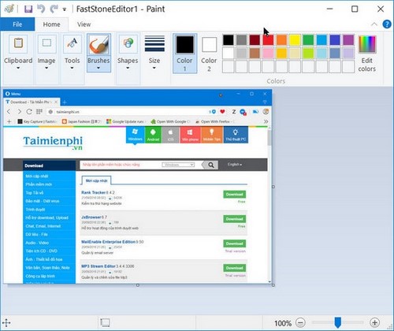This screenshot has width=394, height=331.
Task: Click the Mới cập nhật tab
Action: (x=96, y=180)
